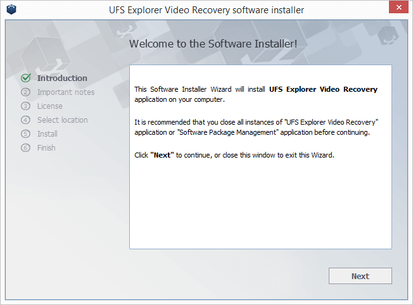
Task: Click the green checkmark beside Introduction
Action: tap(26, 78)
